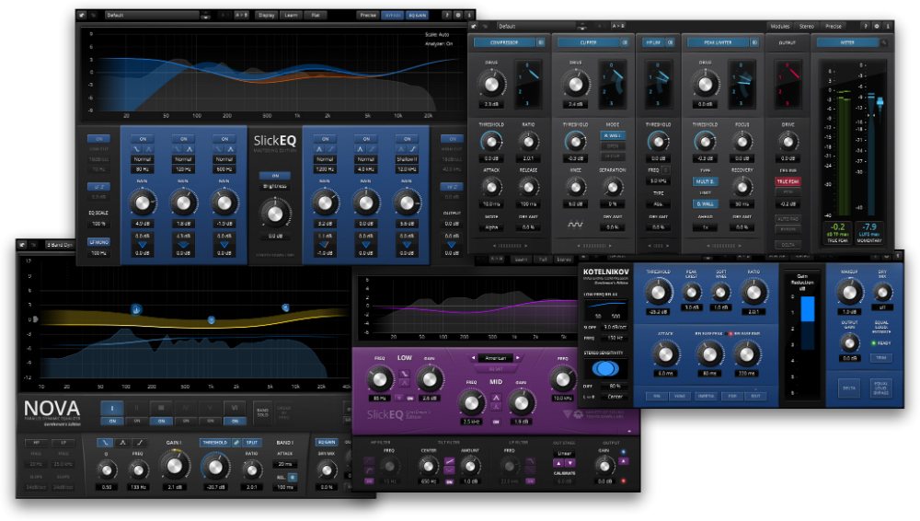Click the 80 Hz frequency field
920x521 pixels.
[143, 169]
